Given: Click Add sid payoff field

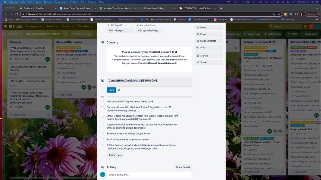Looking at the screenshot, I should coord(120,30).
